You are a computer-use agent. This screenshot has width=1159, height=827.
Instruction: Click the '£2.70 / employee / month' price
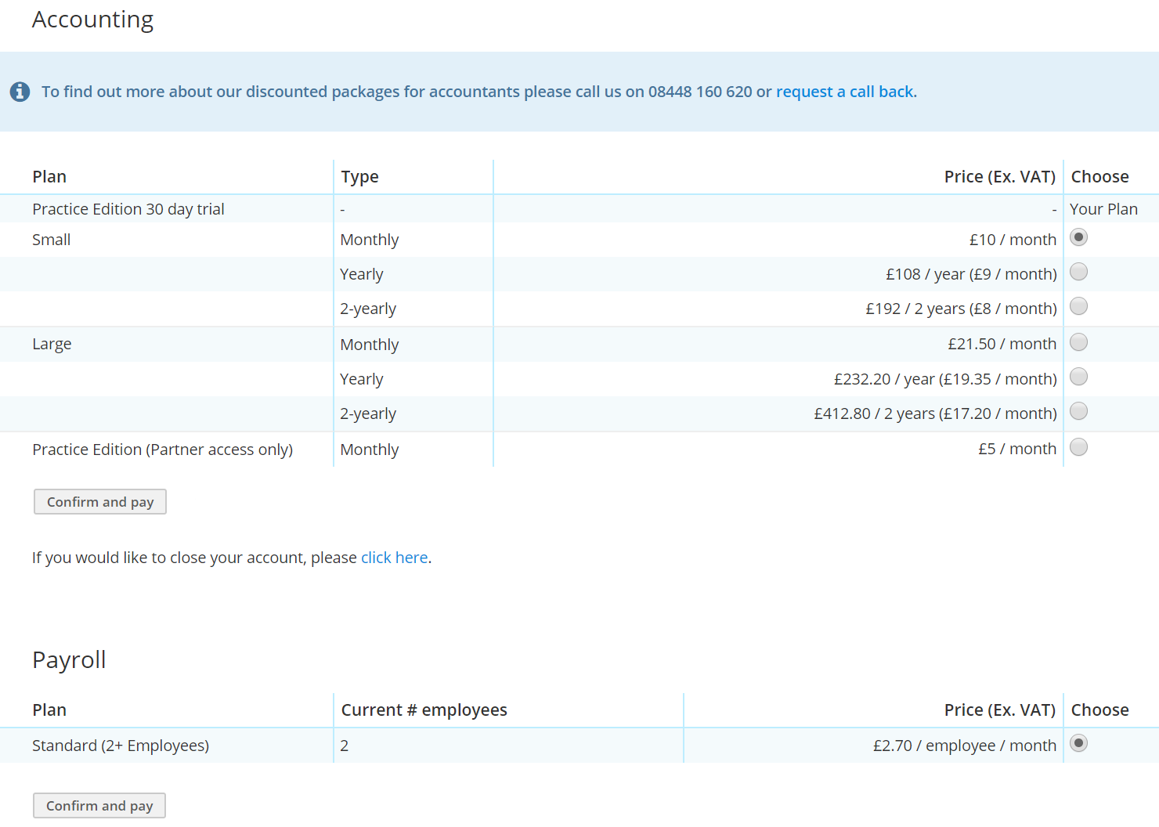pyautogui.click(x=965, y=746)
